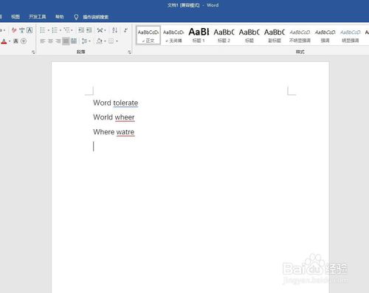369x293 pixels.
Task: Open the 视图 ribbon tab
Action: click(15, 17)
